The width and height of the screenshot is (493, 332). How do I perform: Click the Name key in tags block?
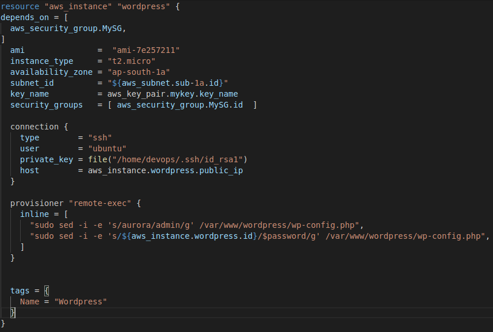[29, 302]
